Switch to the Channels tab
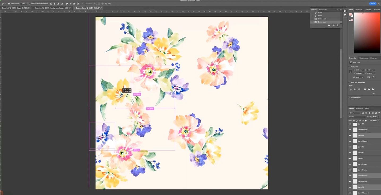The image size is (381, 195). pyautogui.click(x=360, y=108)
